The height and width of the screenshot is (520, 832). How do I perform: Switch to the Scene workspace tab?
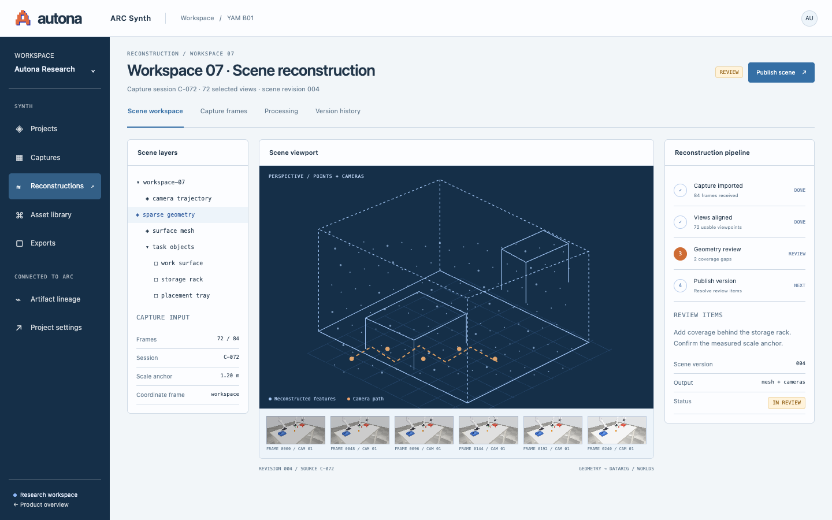click(155, 111)
